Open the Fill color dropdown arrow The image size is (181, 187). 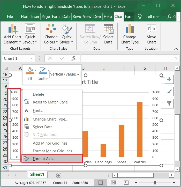point(35,70)
